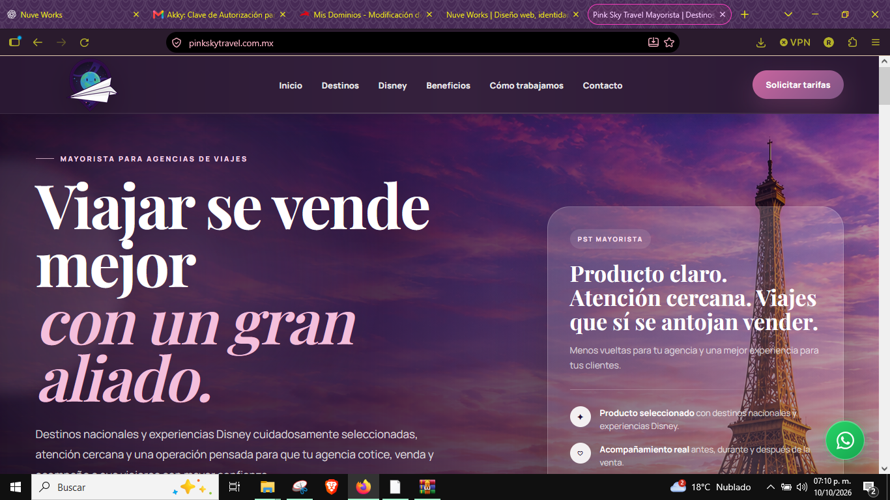The image size is (890, 500).
Task: Bookmark this page with the star icon
Action: click(x=669, y=42)
